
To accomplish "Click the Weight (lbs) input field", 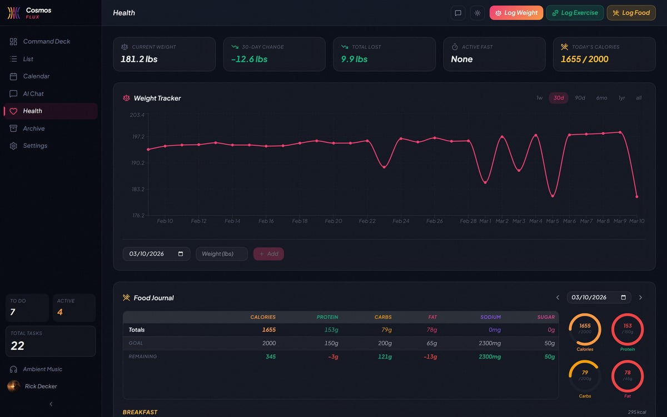I will 221,253.
